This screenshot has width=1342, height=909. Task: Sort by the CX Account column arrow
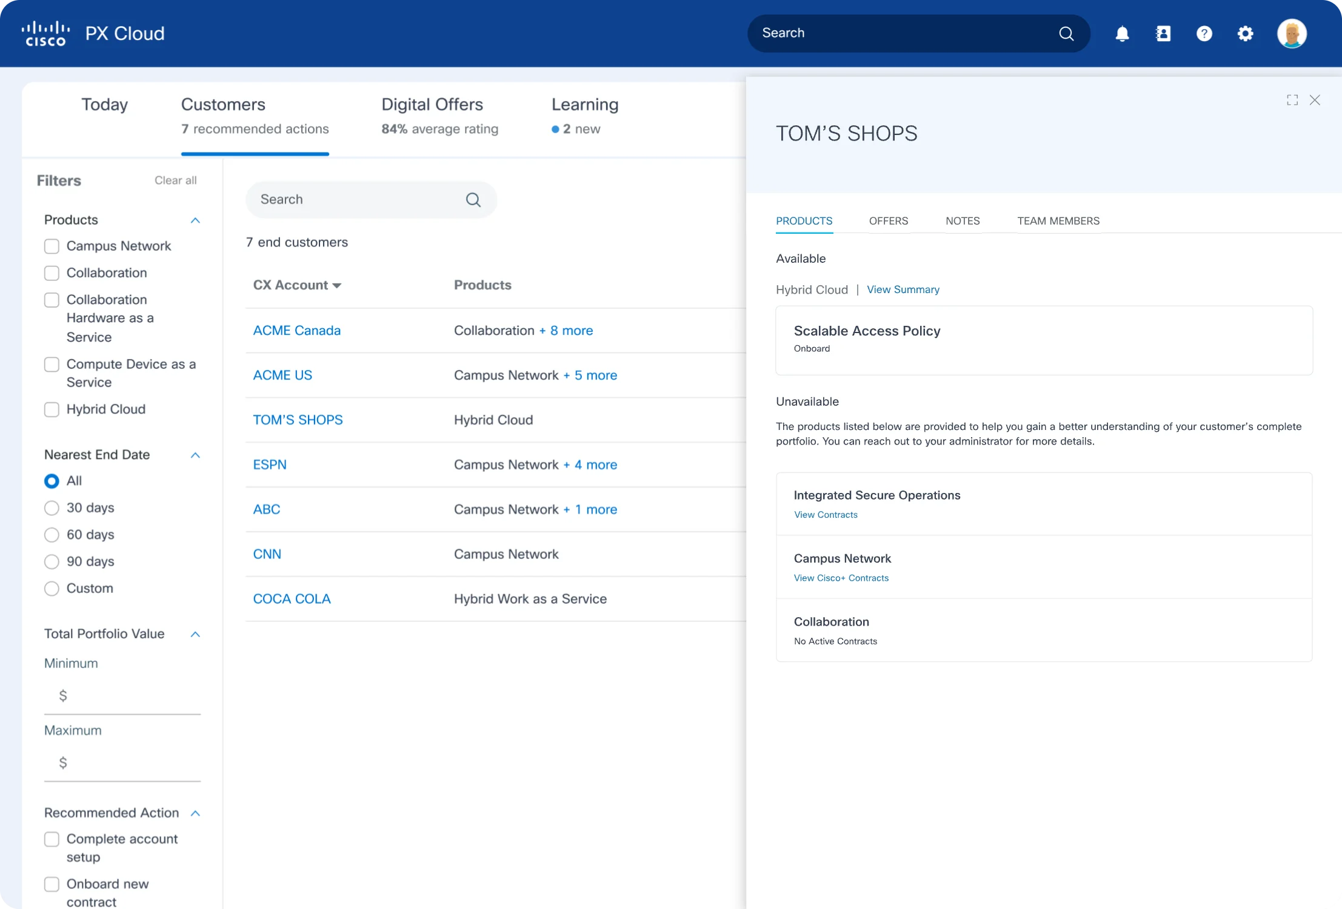tap(337, 285)
